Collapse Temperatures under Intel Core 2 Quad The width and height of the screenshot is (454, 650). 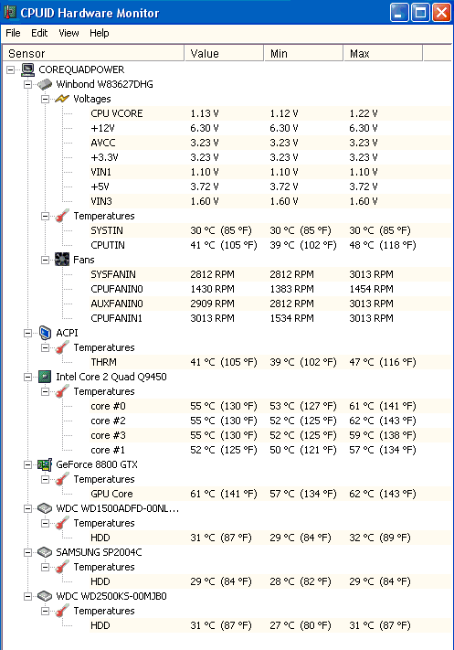point(45,392)
